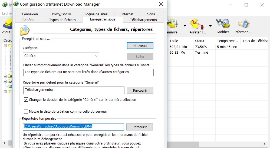Click the Nouveau button
The width and height of the screenshot is (270, 148).
point(140,46)
